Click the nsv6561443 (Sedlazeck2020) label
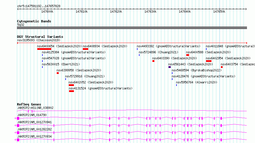Screen dimensions: 255x143 click(191, 64)
